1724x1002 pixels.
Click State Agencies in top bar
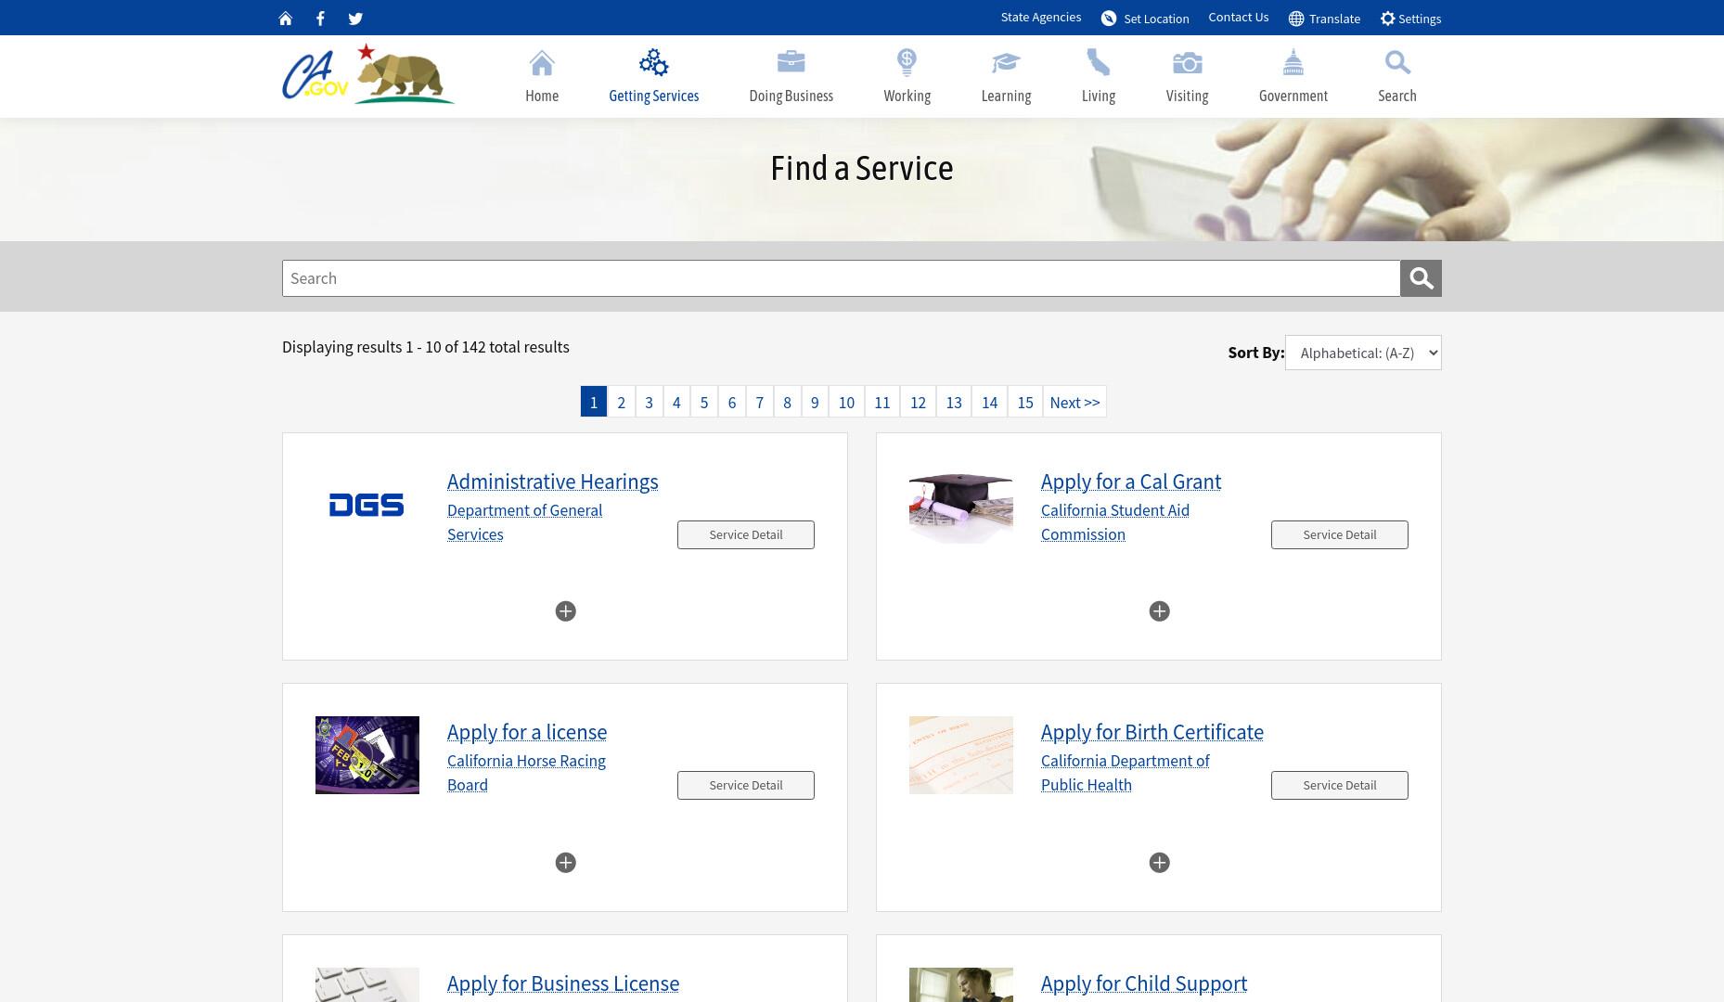pyautogui.click(x=1040, y=18)
